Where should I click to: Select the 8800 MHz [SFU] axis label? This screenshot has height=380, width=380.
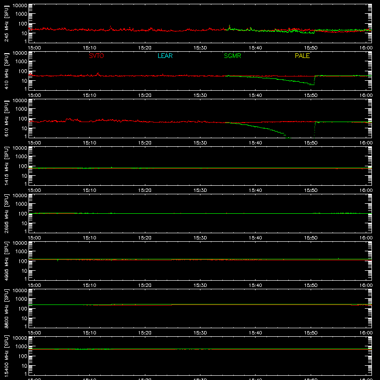tap(6, 308)
